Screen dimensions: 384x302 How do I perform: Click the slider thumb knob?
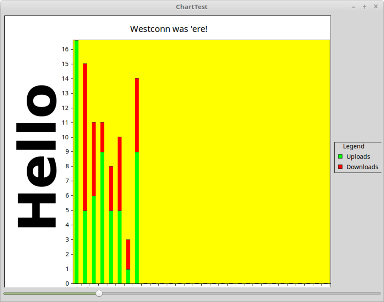coord(99,294)
